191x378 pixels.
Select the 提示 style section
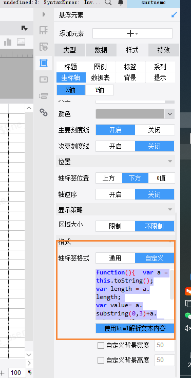click(160, 77)
